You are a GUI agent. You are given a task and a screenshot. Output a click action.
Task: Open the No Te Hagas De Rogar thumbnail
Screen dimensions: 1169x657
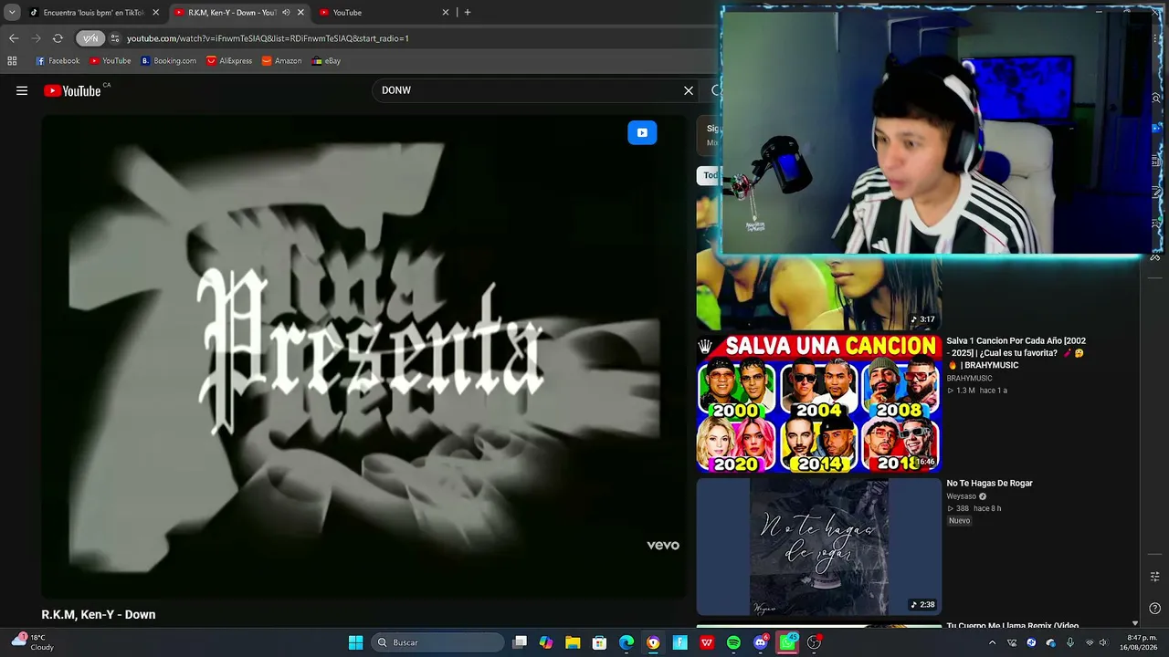(818, 547)
